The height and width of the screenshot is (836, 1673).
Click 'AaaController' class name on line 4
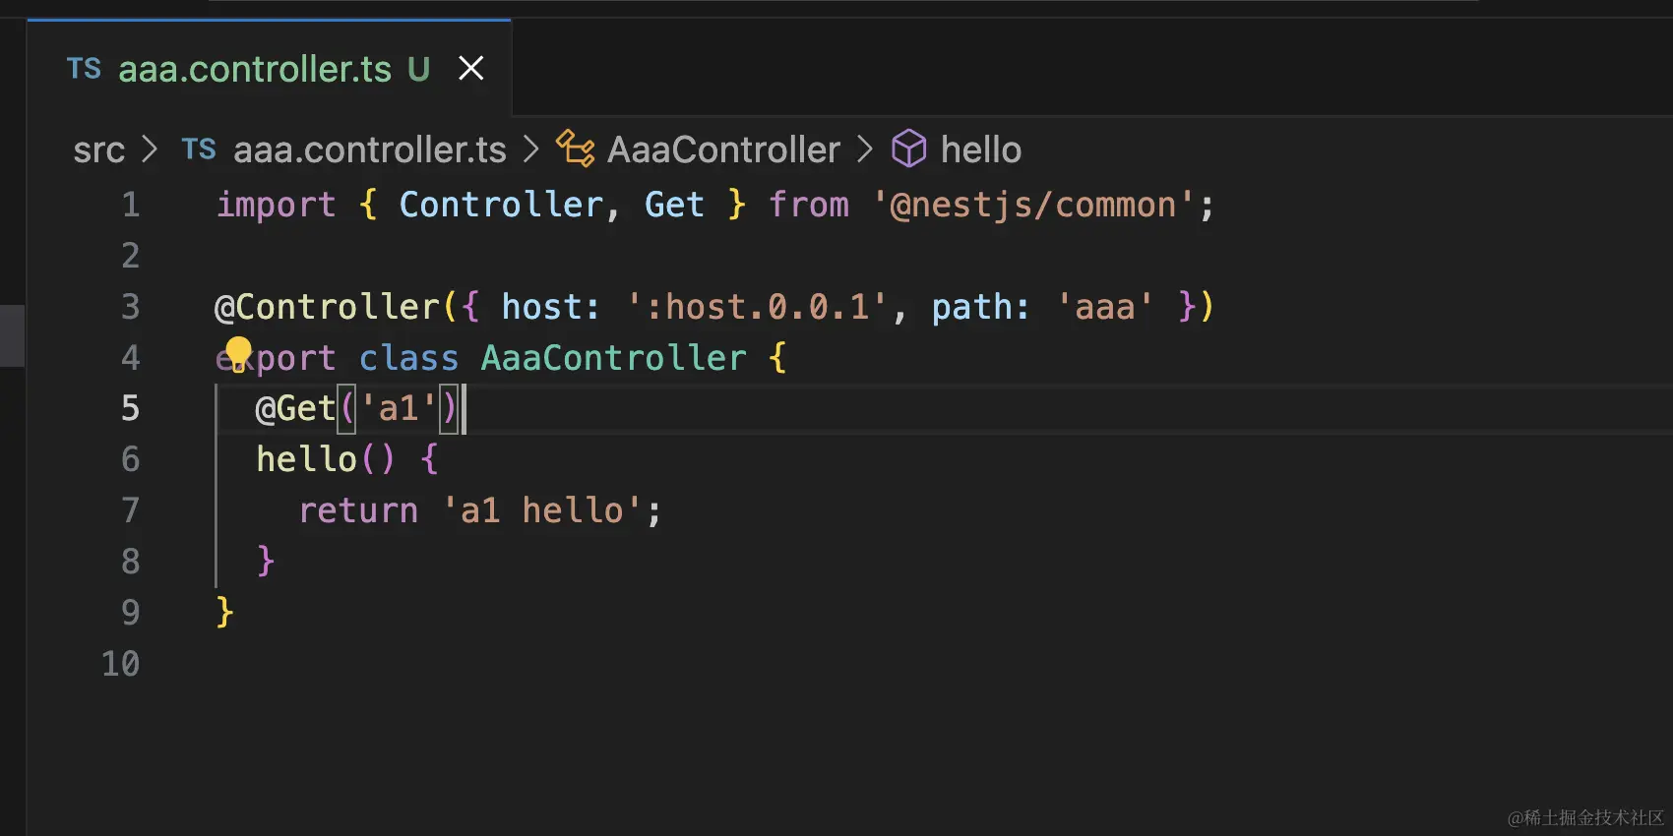coord(613,358)
